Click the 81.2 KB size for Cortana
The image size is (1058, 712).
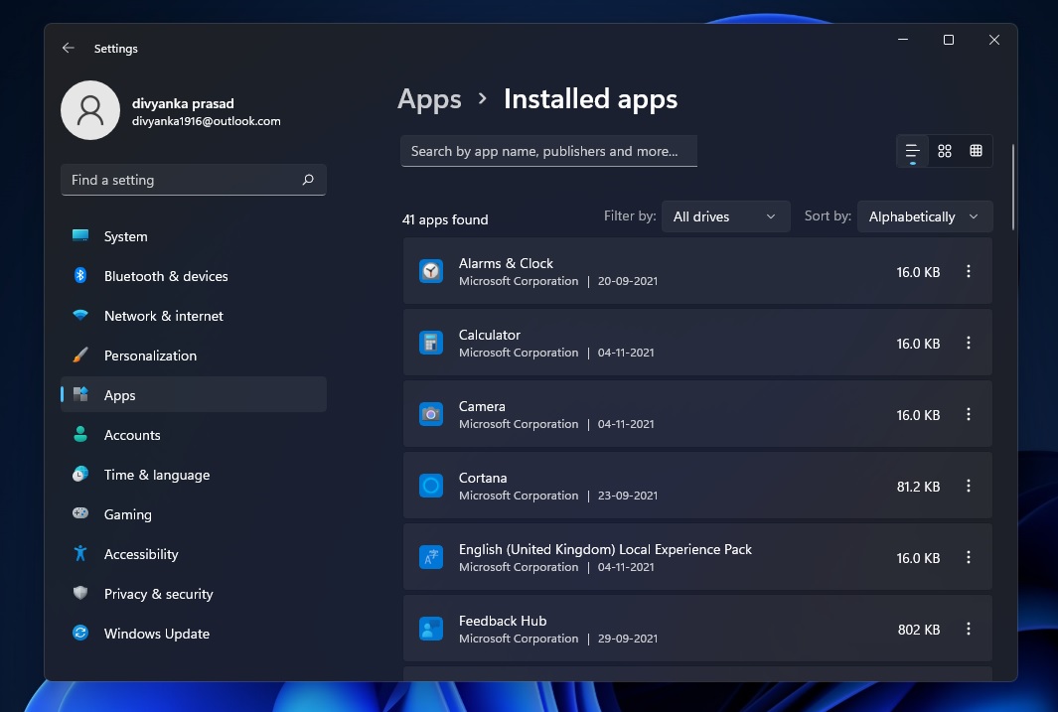pos(918,487)
